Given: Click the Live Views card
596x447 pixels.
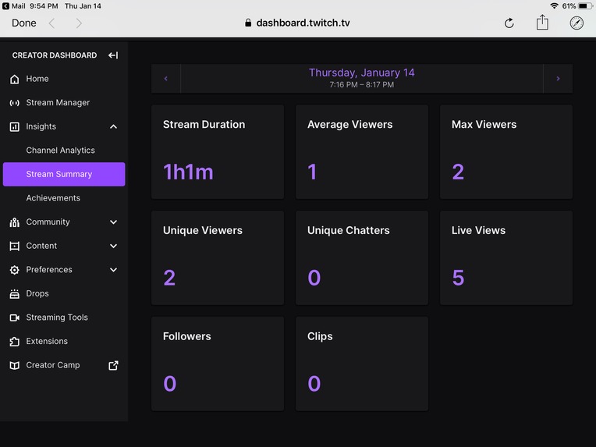Looking at the screenshot, I should (x=506, y=258).
